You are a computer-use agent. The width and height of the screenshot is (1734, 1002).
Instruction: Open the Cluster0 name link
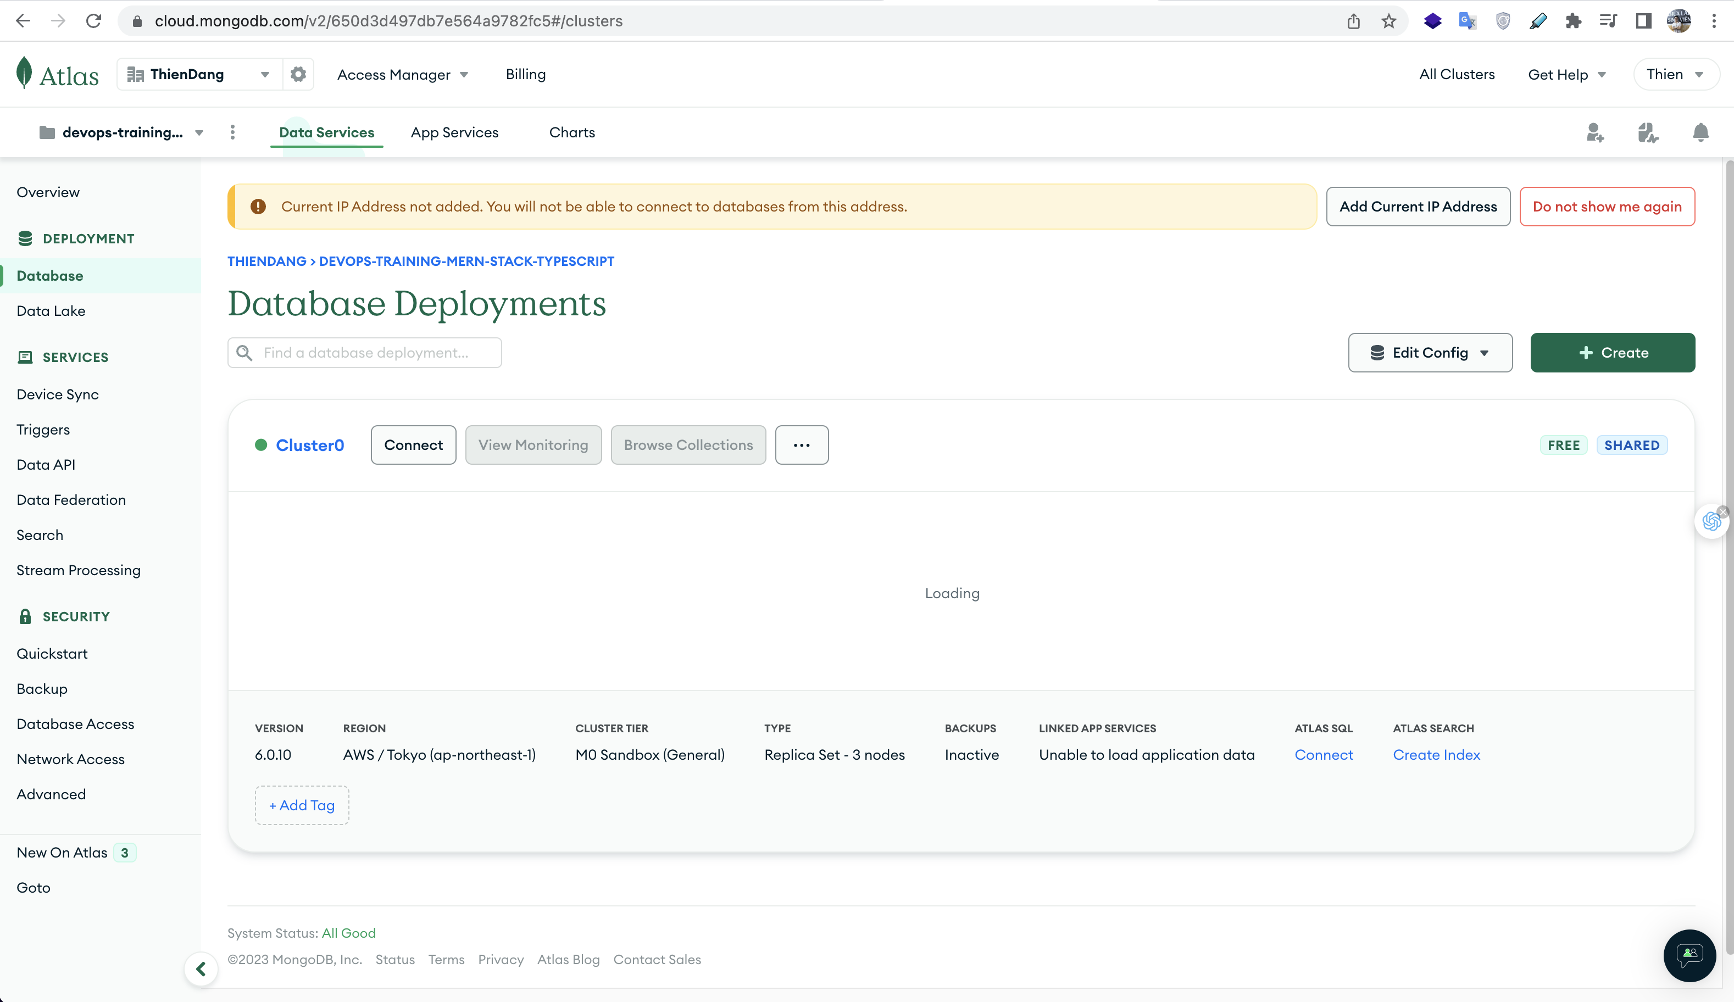coord(310,446)
